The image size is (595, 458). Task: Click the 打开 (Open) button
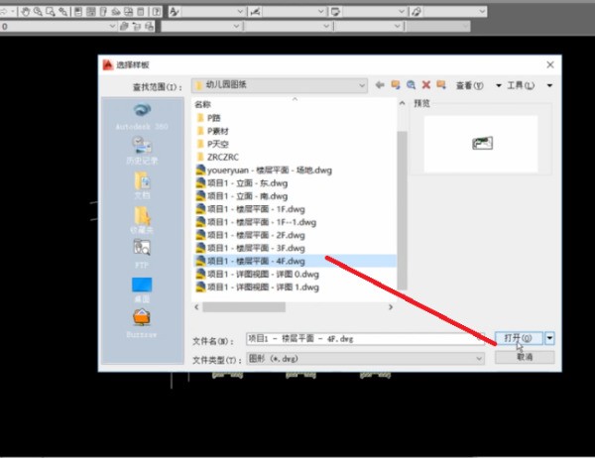519,338
